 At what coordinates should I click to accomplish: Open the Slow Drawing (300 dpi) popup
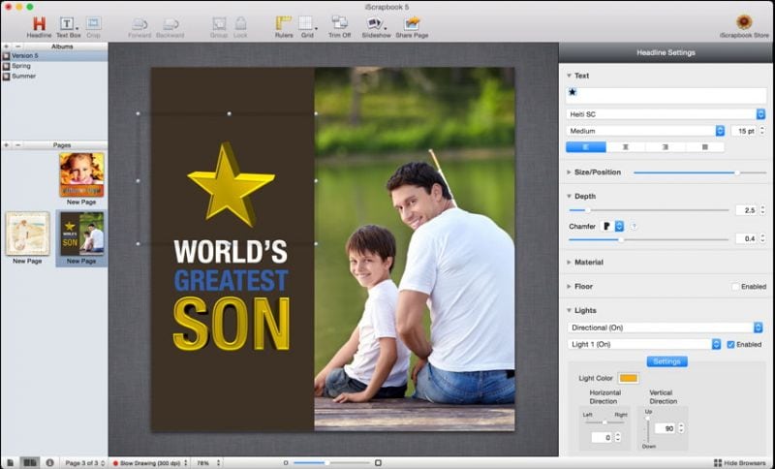pos(150,463)
